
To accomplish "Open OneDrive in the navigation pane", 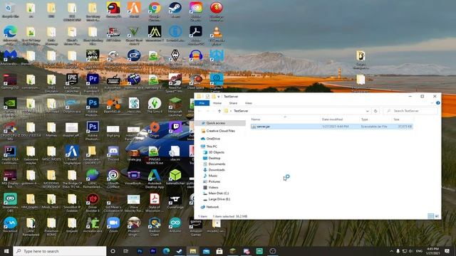I will click(x=213, y=139).
